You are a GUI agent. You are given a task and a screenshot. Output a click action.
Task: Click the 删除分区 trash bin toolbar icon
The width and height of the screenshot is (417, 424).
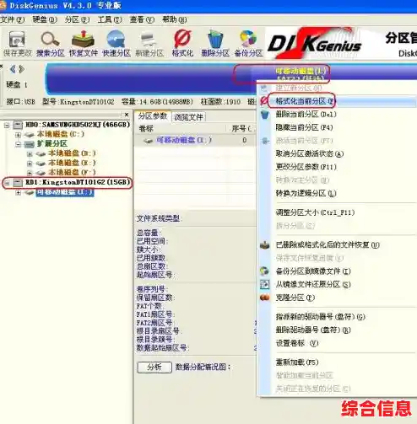coord(215,44)
